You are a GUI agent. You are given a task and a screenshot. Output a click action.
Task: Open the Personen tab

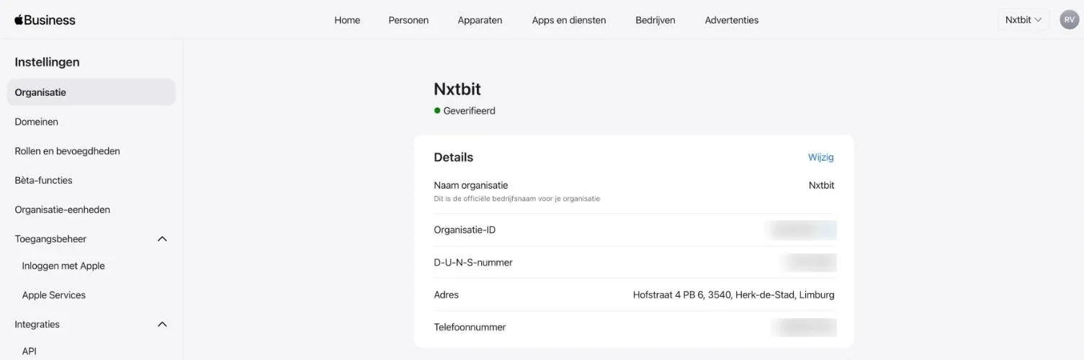pyautogui.click(x=408, y=20)
